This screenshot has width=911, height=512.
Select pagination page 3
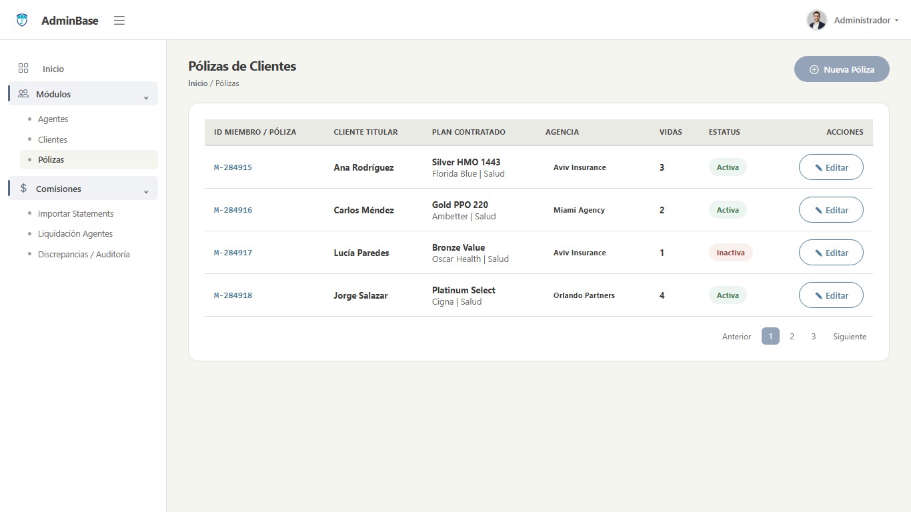tap(814, 337)
